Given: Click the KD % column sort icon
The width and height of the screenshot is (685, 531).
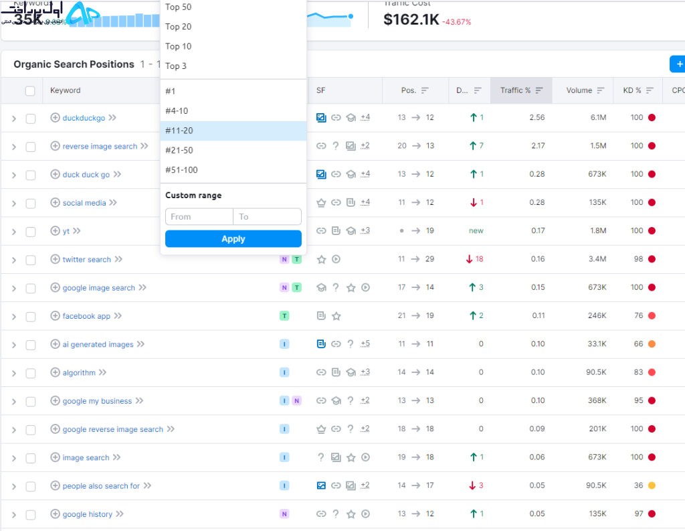Looking at the screenshot, I should click(x=650, y=90).
